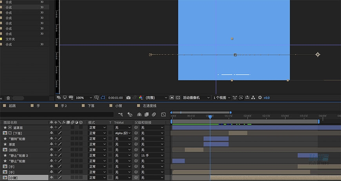341x181 pixels.
Task: Select the [小猪] layer name
Action: coord(13,178)
